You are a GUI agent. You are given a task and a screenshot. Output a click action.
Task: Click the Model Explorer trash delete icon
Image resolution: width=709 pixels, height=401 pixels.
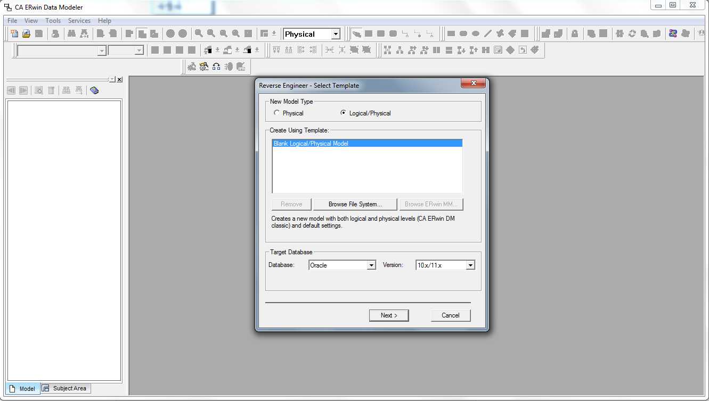[52, 90]
